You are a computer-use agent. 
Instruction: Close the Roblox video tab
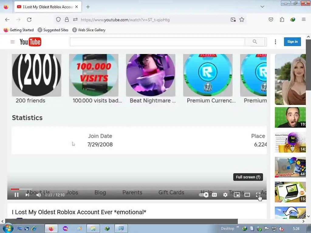pos(77,7)
